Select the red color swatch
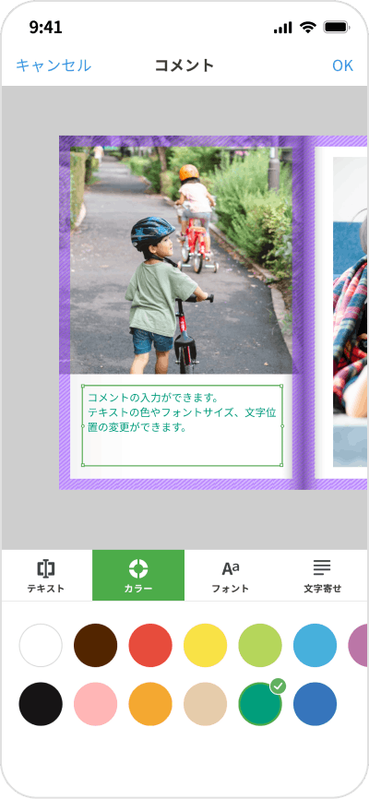The image size is (369, 799). click(150, 645)
